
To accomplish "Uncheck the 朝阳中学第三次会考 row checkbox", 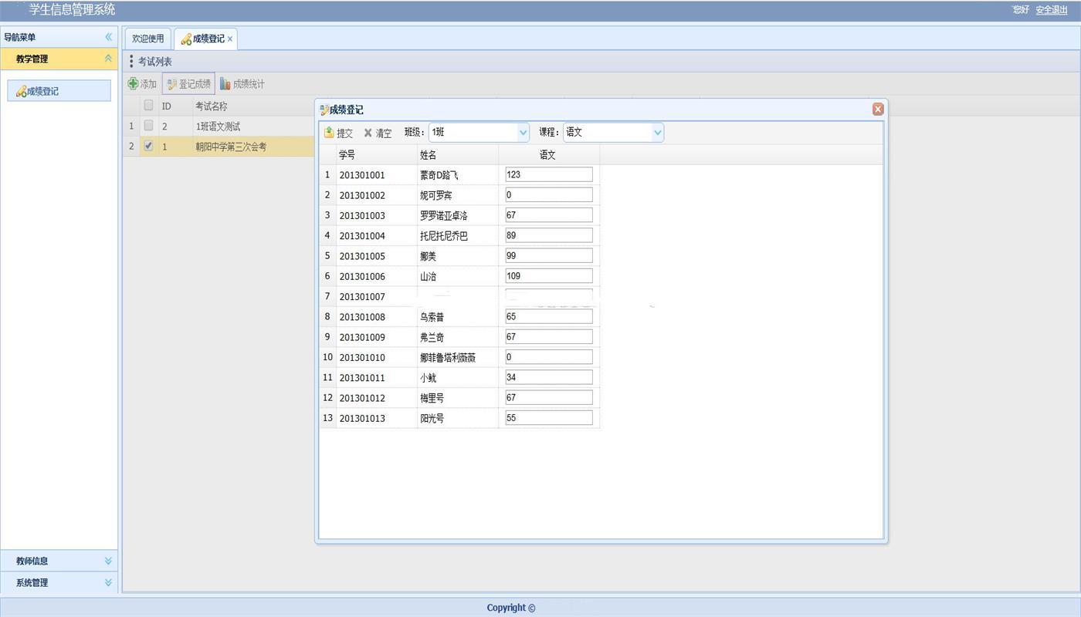I will (148, 146).
